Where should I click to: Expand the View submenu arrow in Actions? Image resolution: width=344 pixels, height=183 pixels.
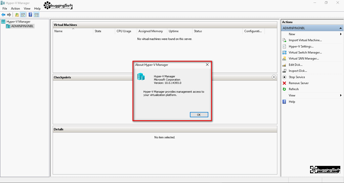[x=341, y=95]
